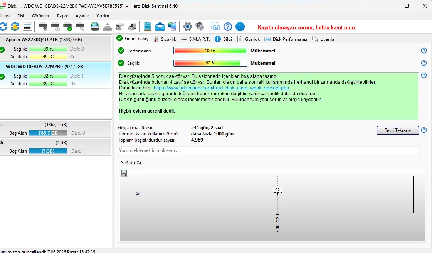Maximize the Hard Disk Sentinel window
The width and height of the screenshot is (432, 253).
pyautogui.click(x=407, y=6)
